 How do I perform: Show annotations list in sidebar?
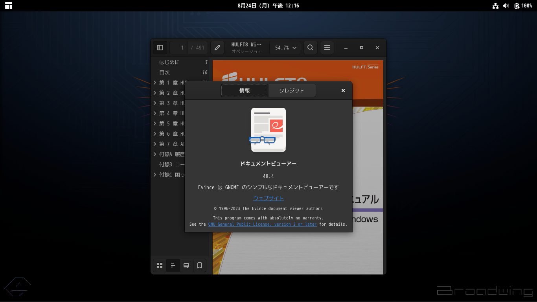(186, 265)
